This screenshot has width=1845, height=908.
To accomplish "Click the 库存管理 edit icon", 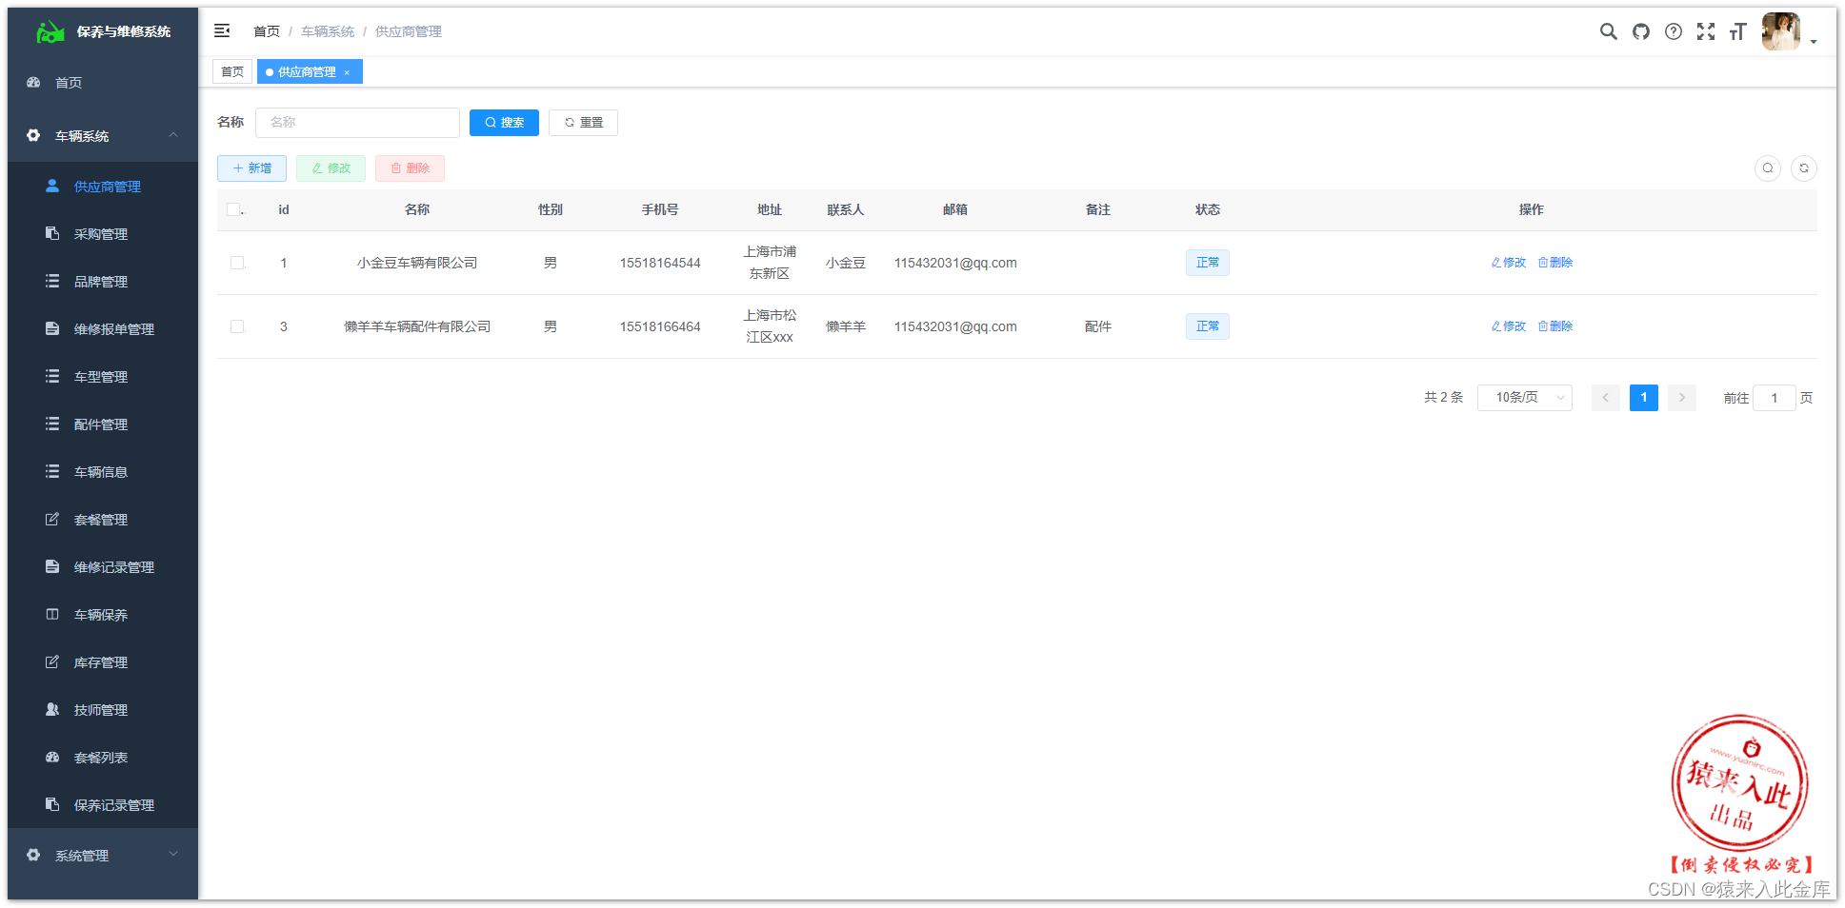I will click(52, 661).
